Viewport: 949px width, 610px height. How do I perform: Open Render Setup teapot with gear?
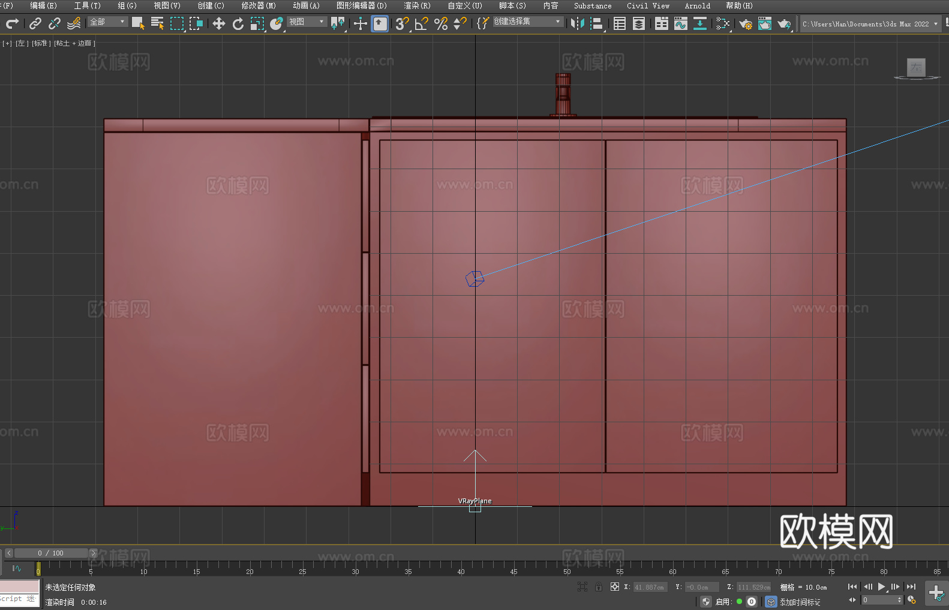point(746,23)
